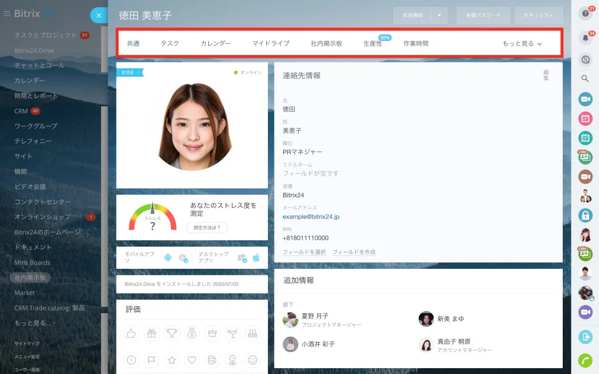Open subordinate 小酒井 彩子 profile
599x374 pixels.
[318, 344]
